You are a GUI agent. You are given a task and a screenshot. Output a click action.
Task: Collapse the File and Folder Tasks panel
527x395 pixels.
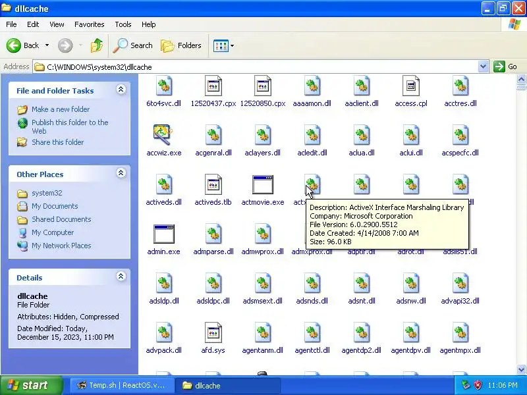pos(121,90)
